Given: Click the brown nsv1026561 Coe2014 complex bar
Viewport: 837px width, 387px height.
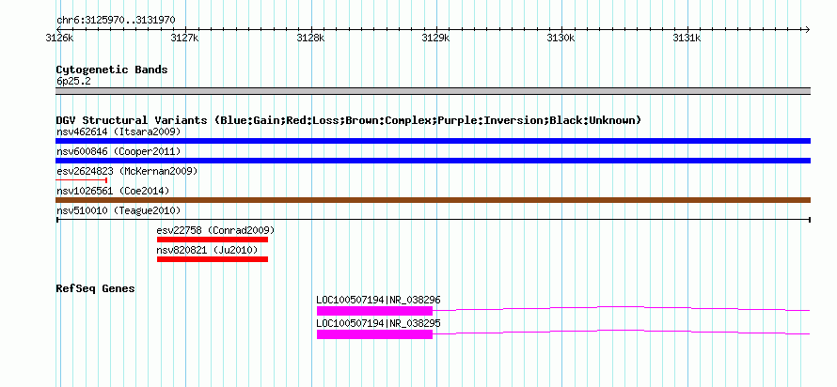Looking at the screenshot, I should click(433, 200).
